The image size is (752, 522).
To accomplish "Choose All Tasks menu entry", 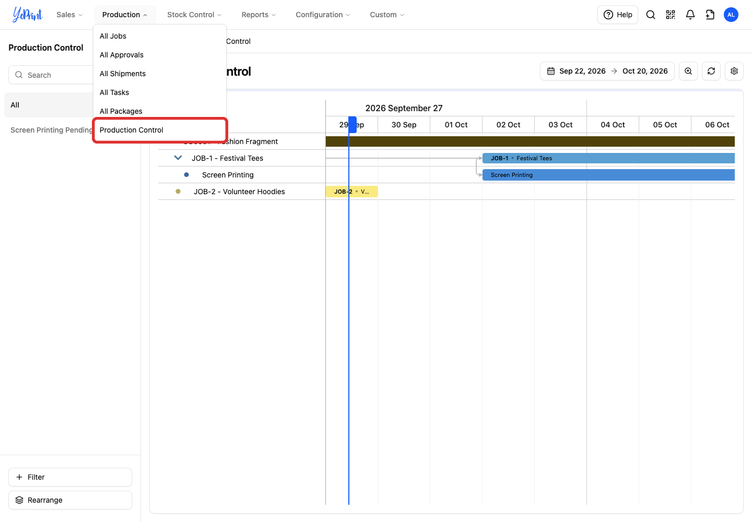I will (x=160, y=92).
